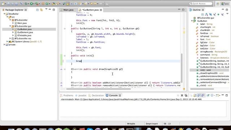Close the GuiButton.java editor tab
Viewport: 231px width, 130px height.
tap(101, 10)
